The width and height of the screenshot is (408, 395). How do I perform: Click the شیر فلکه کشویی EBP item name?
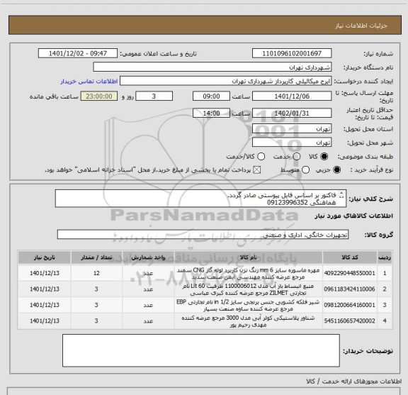coord(248,306)
